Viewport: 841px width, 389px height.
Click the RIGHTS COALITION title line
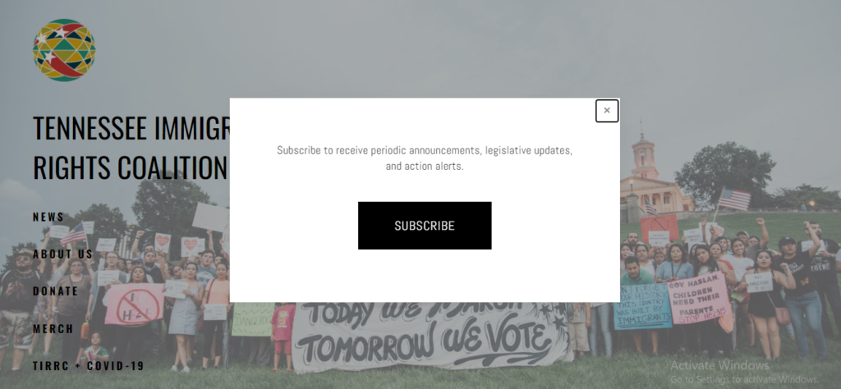pos(131,167)
